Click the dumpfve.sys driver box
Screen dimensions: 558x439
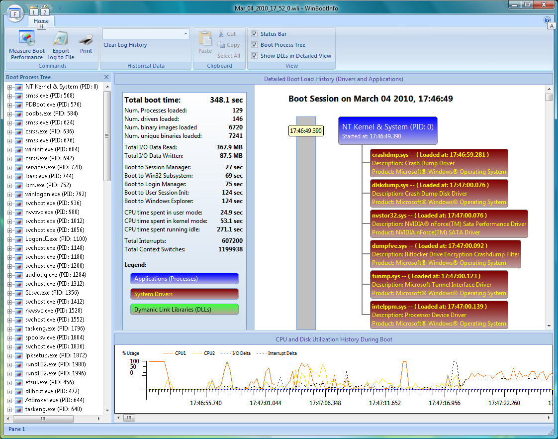point(445,254)
